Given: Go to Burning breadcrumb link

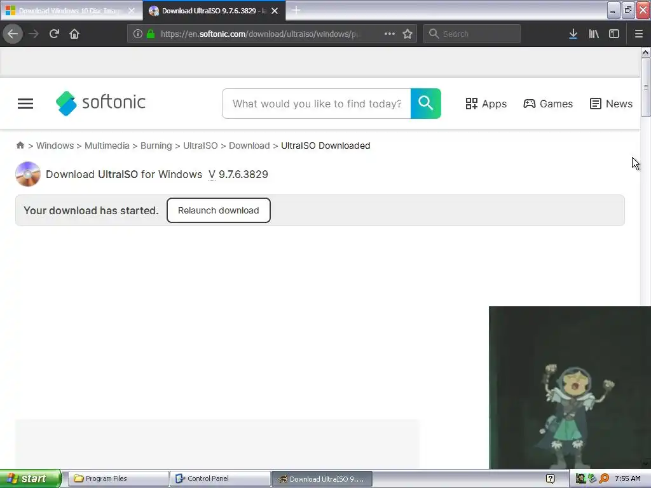Looking at the screenshot, I should [156, 146].
